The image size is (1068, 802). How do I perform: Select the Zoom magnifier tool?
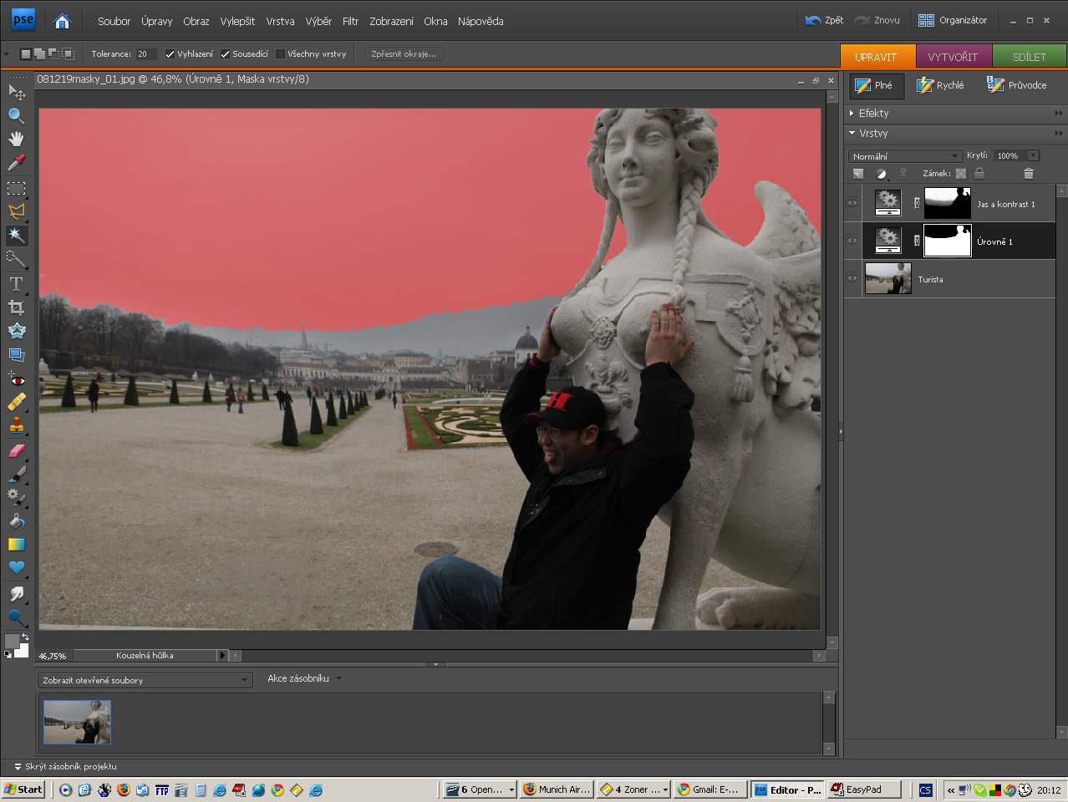(16, 115)
